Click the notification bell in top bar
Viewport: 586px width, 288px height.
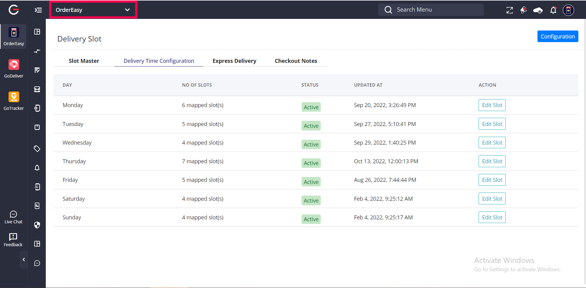pyautogui.click(x=553, y=10)
